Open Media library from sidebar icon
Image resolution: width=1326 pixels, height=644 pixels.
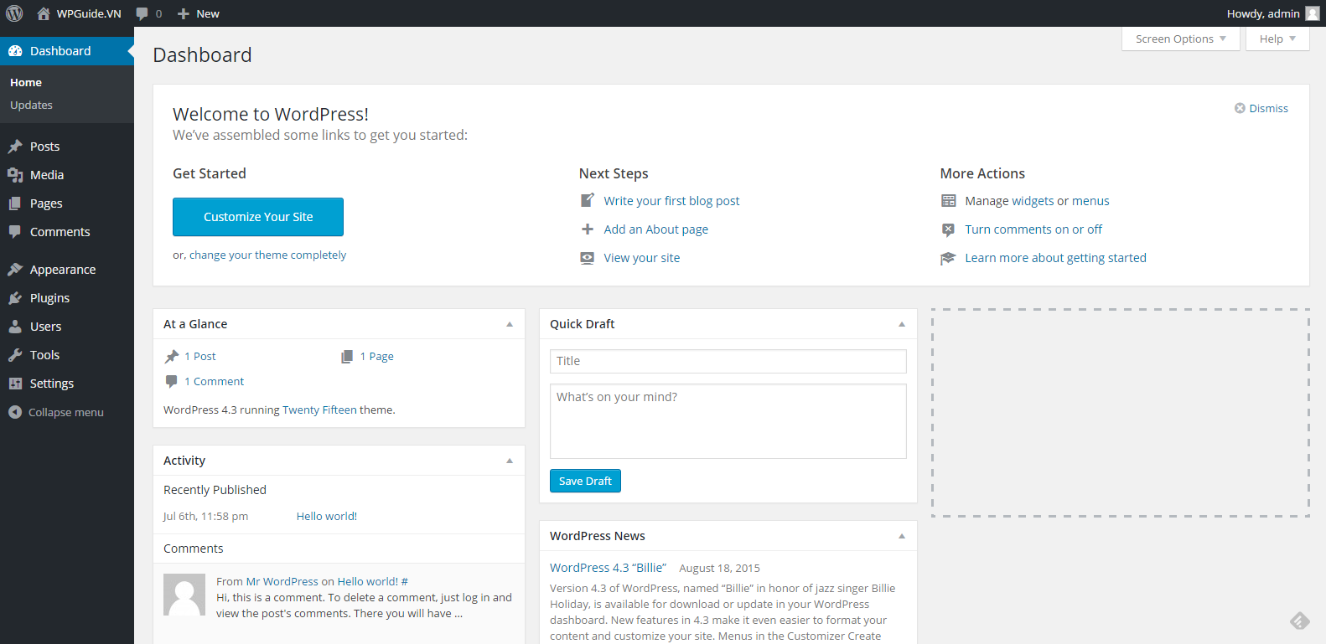(15, 175)
